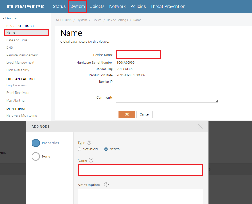Click Device Settings breadcrumb link

(117, 20)
